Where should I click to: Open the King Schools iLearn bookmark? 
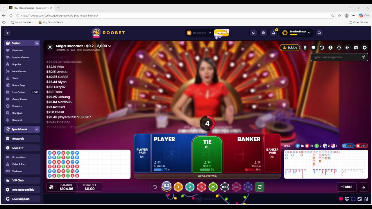tap(51, 22)
